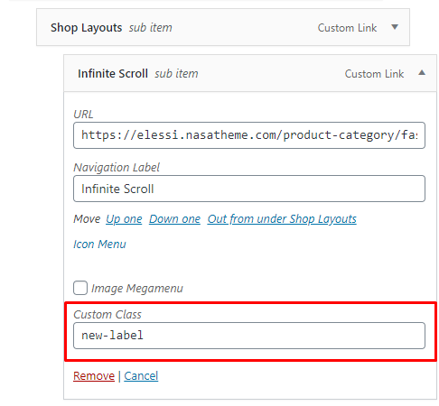Image resolution: width=439 pixels, height=406 pixels.
Task: Open the Icon Menu option
Action: tap(99, 245)
